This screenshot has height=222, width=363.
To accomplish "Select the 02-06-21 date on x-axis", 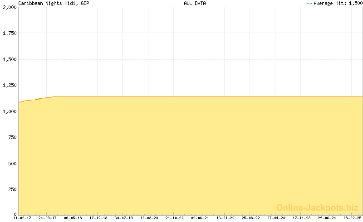I will [200, 218].
